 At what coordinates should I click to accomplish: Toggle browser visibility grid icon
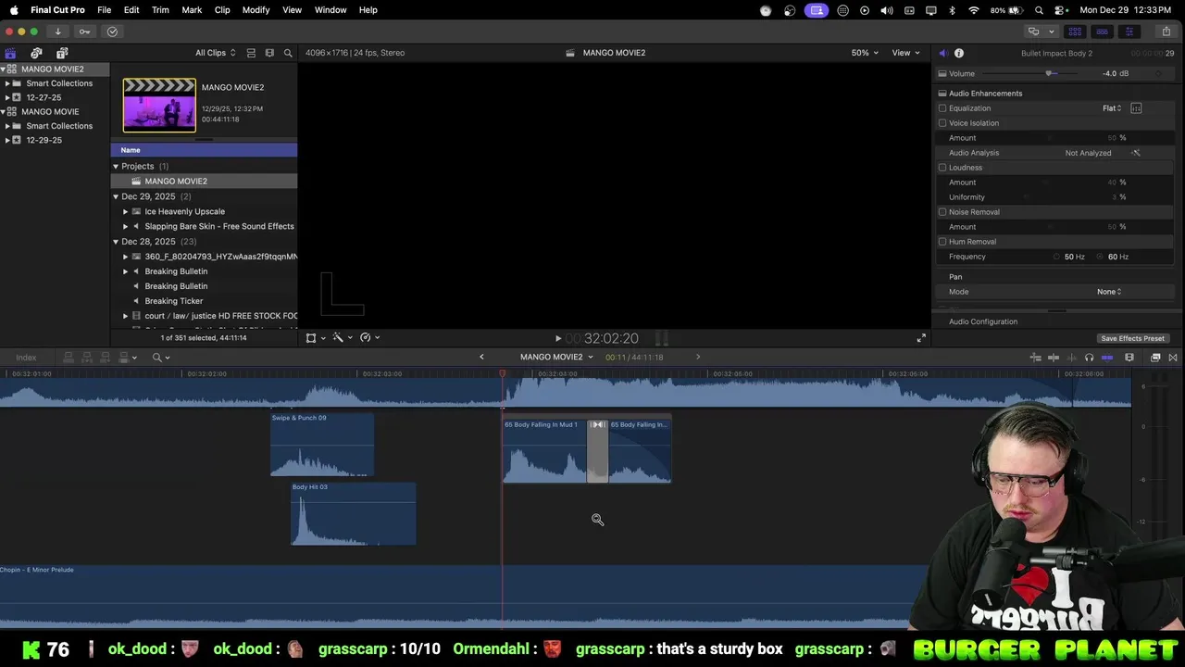[x=1075, y=31]
